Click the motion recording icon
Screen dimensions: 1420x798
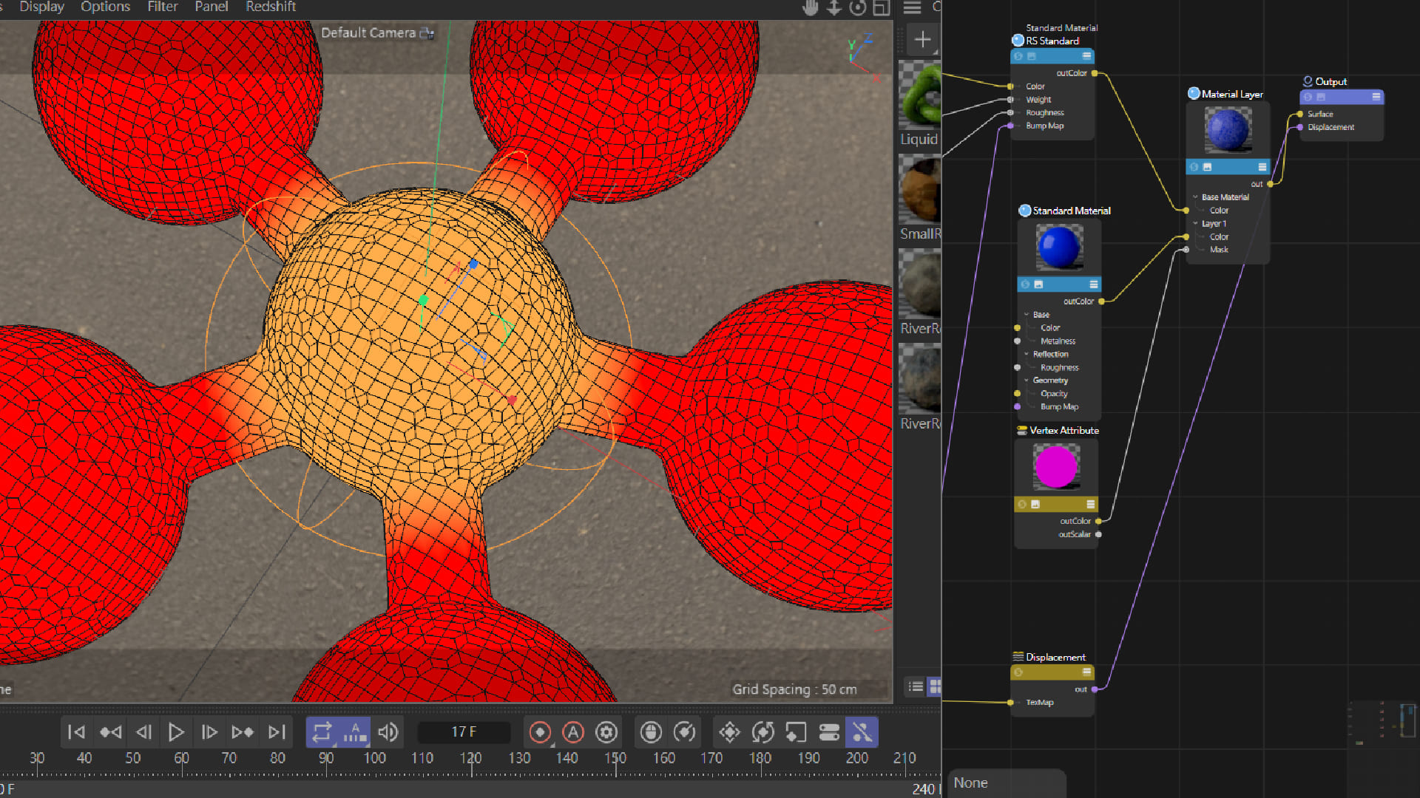[x=685, y=732]
